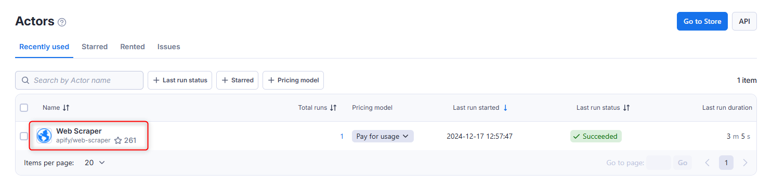Add the Starred filter

pos(237,80)
